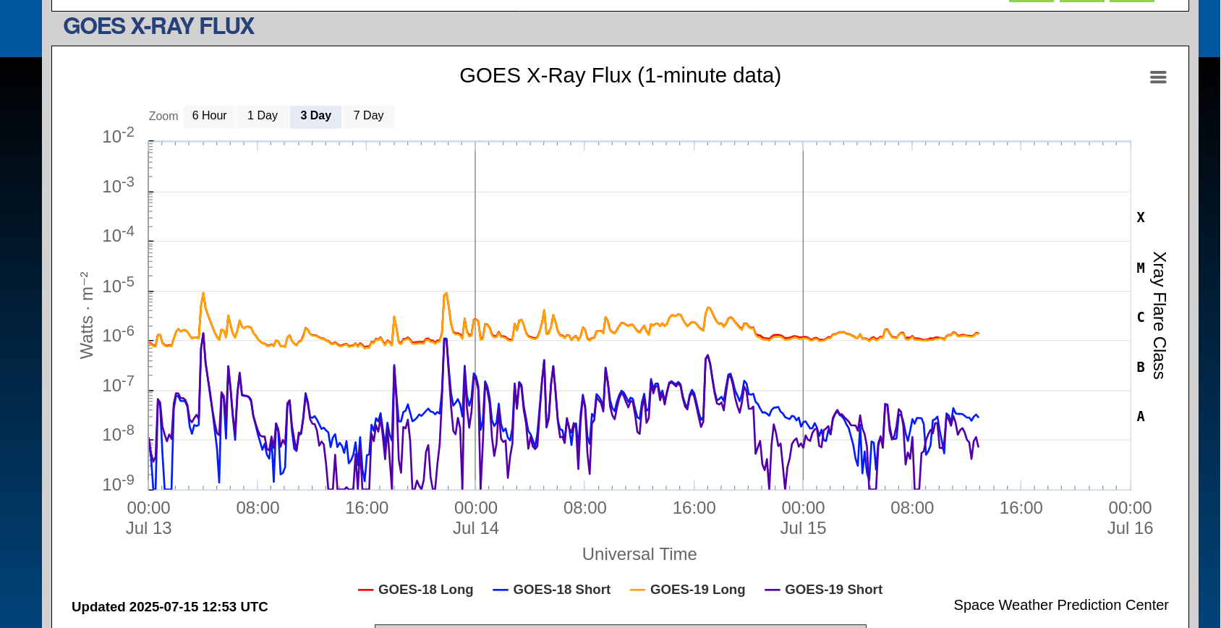Image resolution: width=1221 pixels, height=628 pixels.
Task: Click the Watts · m⁻² axis title
Action: [86, 315]
